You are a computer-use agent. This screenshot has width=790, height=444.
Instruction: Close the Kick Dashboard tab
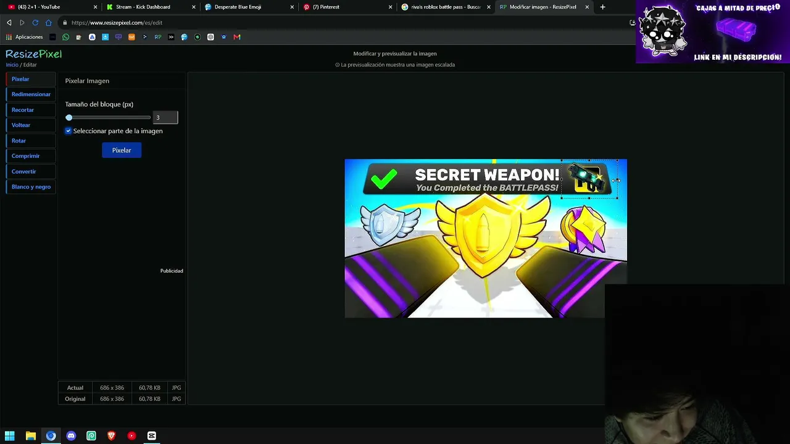tap(194, 7)
